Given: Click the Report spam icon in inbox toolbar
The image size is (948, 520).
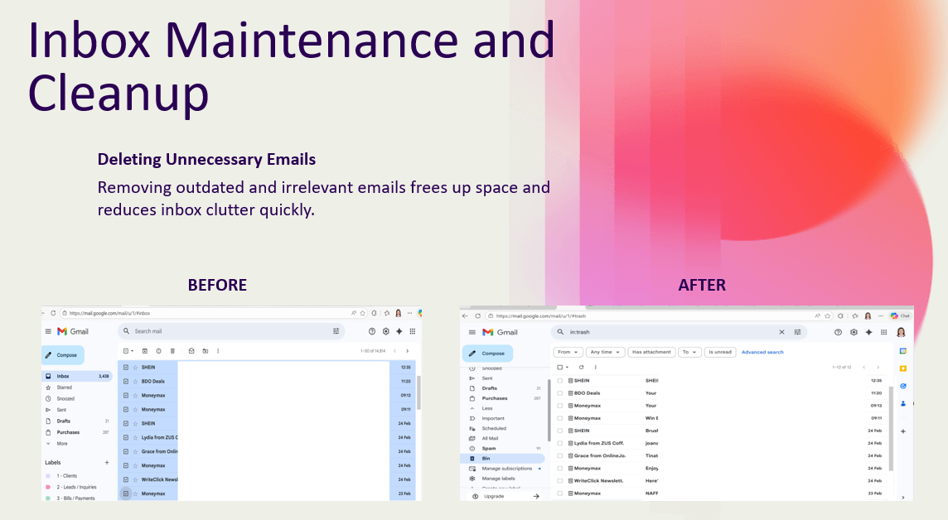Looking at the screenshot, I should point(158,351).
